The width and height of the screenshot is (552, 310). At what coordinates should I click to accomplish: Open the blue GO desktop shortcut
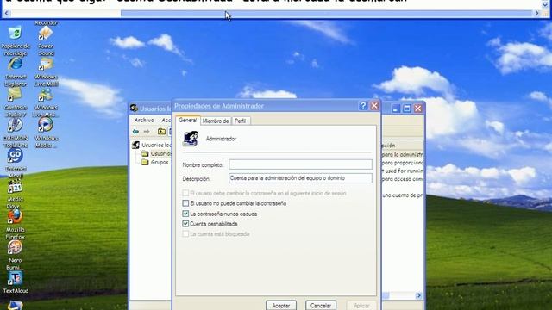tap(16, 156)
